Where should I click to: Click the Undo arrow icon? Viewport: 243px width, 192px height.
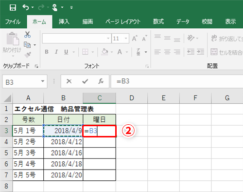[x=26, y=7]
